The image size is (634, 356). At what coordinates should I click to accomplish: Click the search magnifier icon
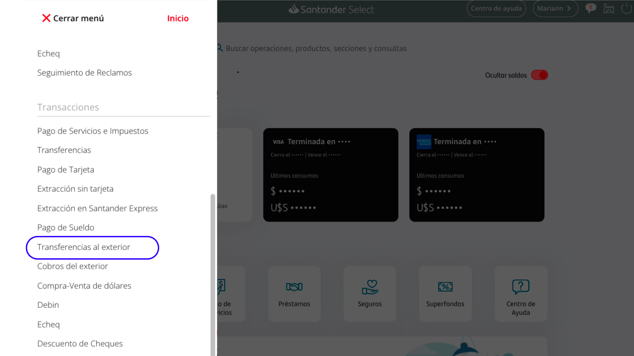tap(220, 48)
